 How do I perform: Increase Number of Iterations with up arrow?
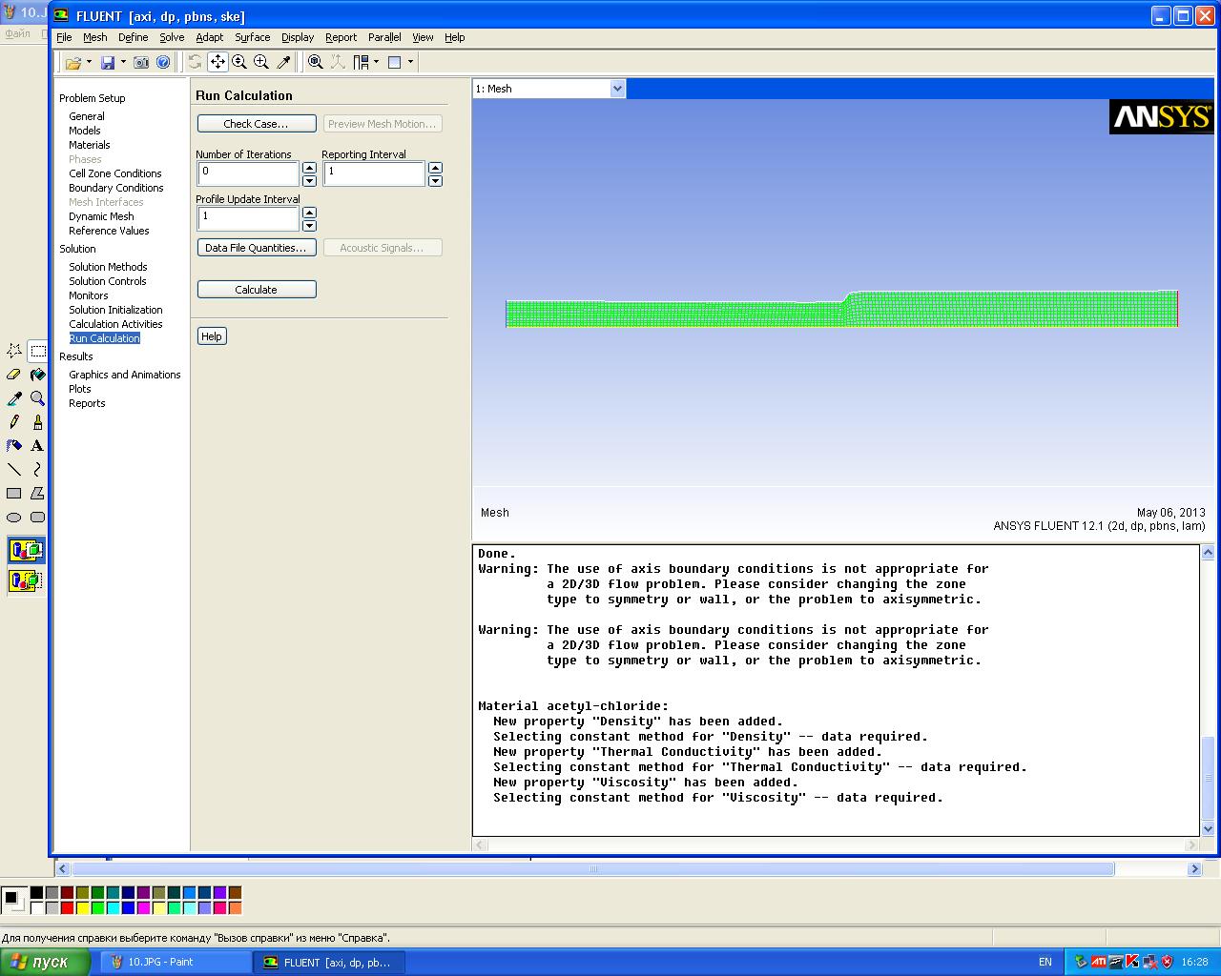coord(309,169)
